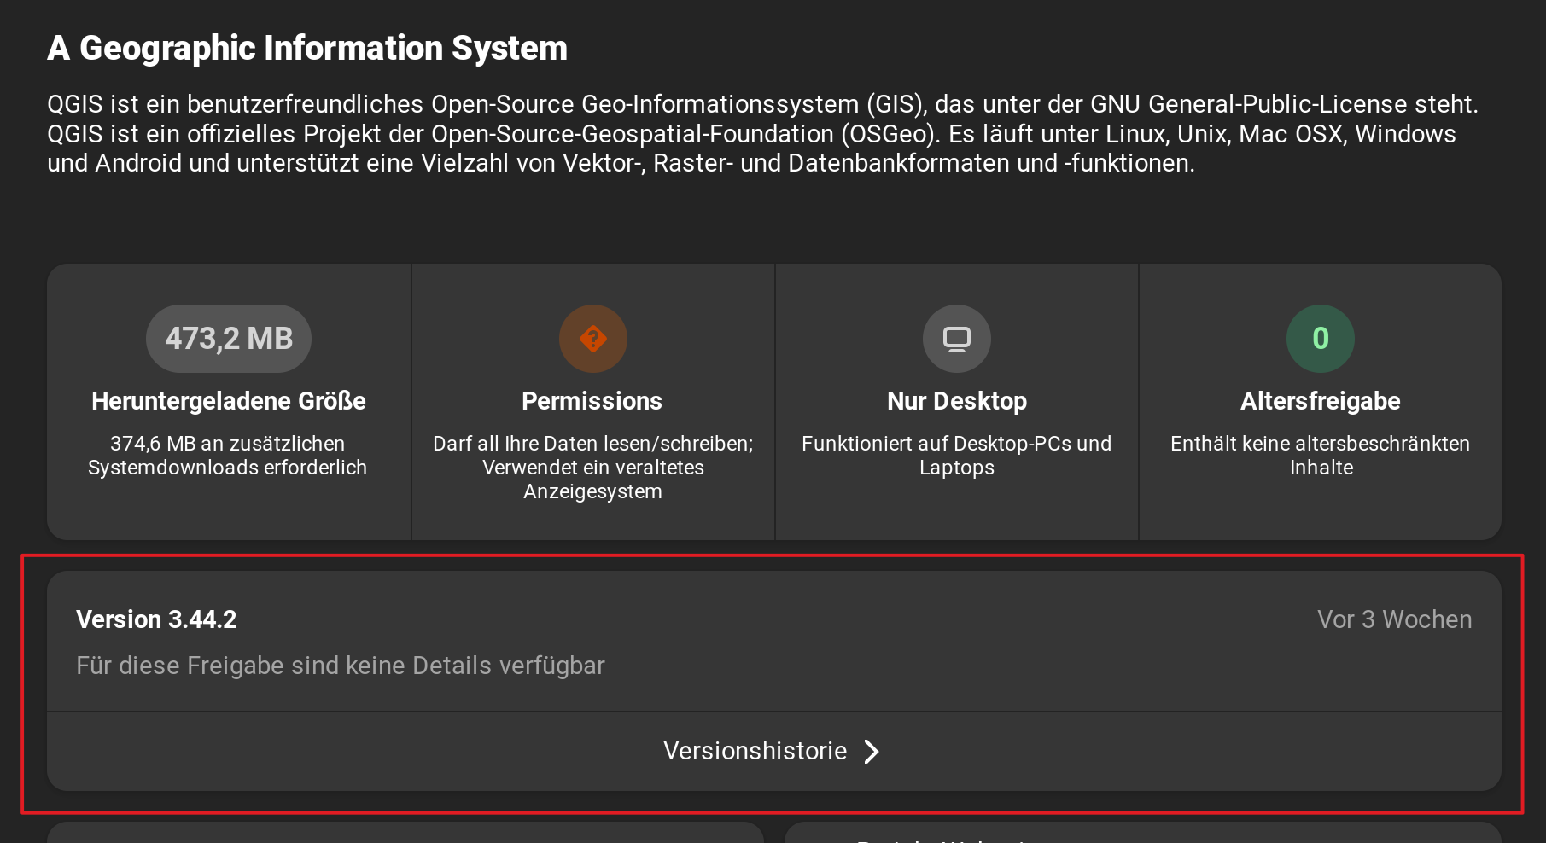Image resolution: width=1546 pixels, height=843 pixels.
Task: Select the Altersfreigabe tile heading
Action: 1320,401
